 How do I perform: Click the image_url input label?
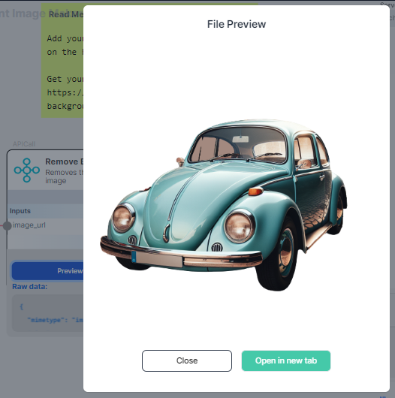pyautogui.click(x=29, y=225)
